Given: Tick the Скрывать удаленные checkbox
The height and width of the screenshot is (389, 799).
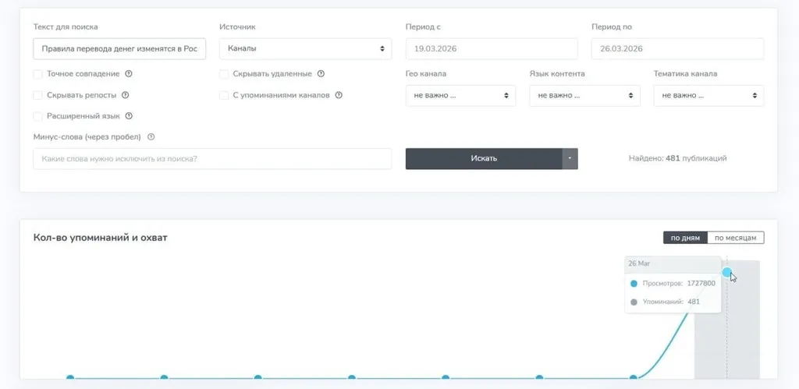Looking at the screenshot, I should (224, 74).
